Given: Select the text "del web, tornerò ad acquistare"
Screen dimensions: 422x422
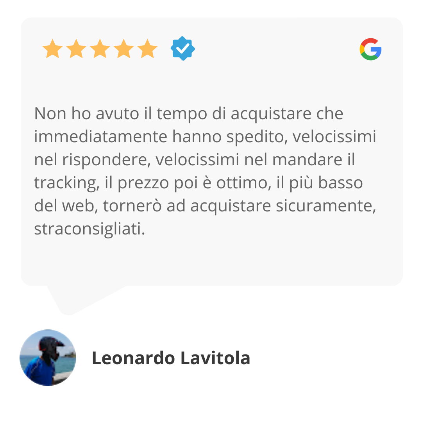Looking at the screenshot, I should (x=152, y=206).
